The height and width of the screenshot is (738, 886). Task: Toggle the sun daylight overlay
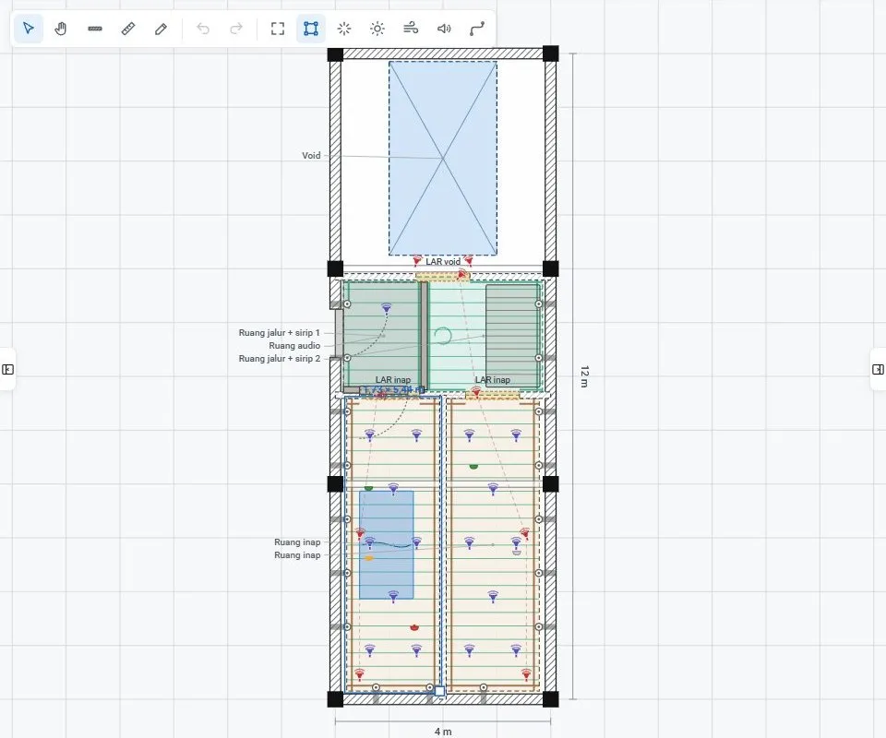[377, 29]
